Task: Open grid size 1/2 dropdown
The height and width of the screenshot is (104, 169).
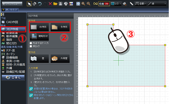Action: tap(116, 4)
